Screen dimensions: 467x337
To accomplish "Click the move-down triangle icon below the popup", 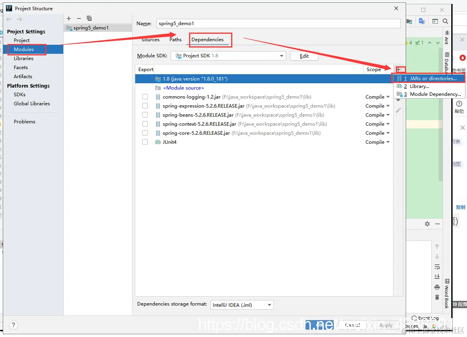I will [x=398, y=100].
